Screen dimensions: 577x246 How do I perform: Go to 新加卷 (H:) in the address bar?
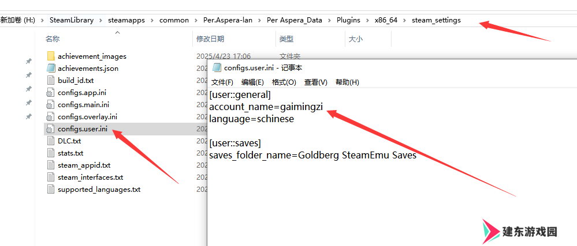click(18, 20)
